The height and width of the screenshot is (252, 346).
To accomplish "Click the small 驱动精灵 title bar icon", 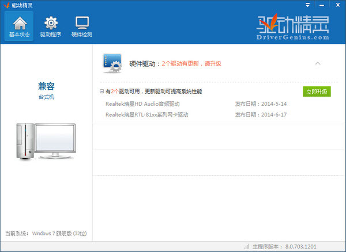I will (x=6, y=5).
